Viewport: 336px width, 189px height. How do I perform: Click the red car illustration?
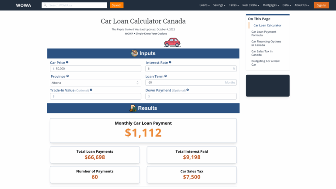click(x=172, y=42)
